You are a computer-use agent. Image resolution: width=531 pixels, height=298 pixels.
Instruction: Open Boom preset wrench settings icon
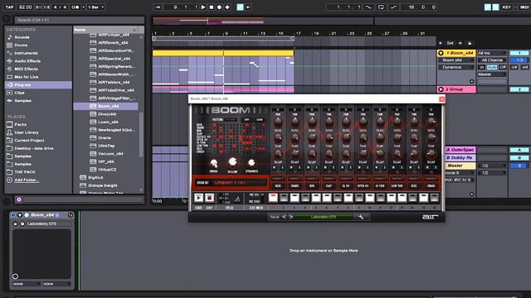pos(361,217)
